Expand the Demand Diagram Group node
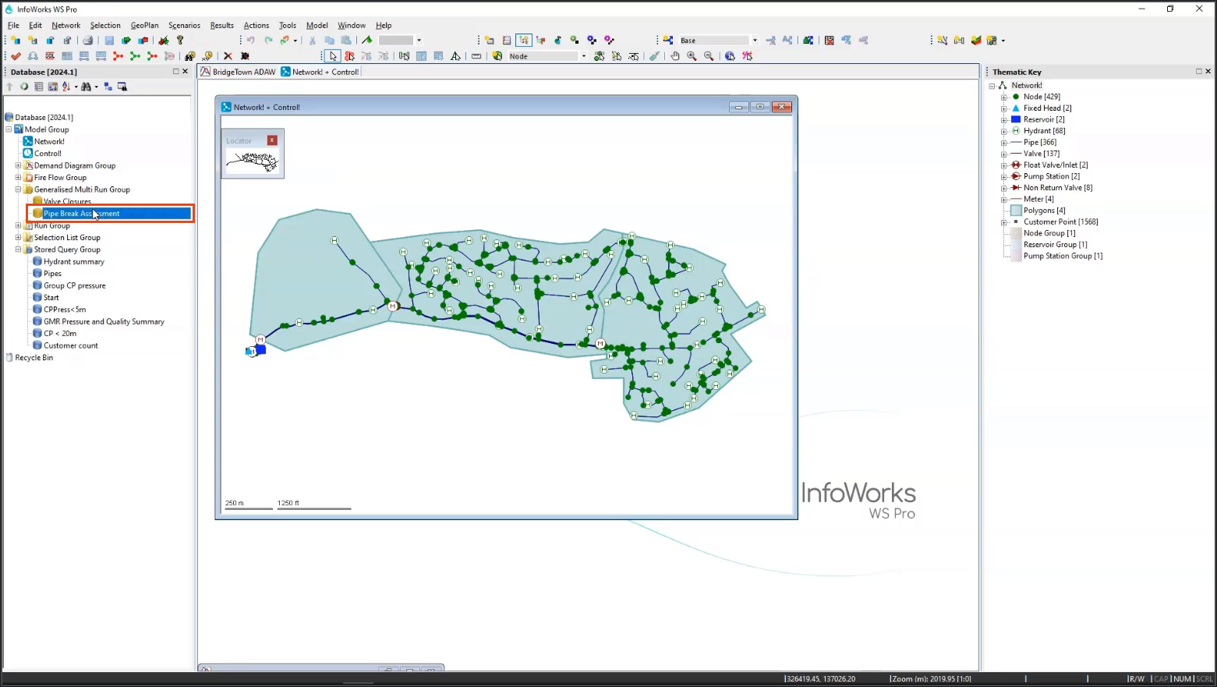Screen dimensions: 1217x687 point(18,165)
